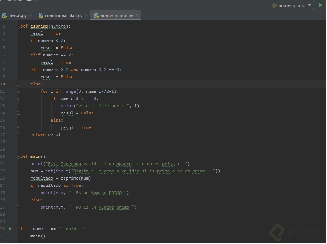The width and height of the screenshot is (327, 244).
Task: Click 'resultado = esprimo(num)' on line 23
Action: pos(61,178)
